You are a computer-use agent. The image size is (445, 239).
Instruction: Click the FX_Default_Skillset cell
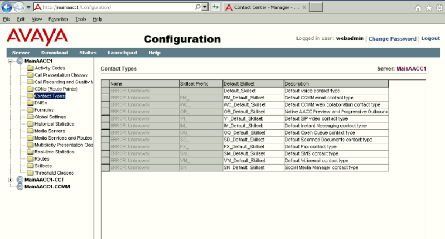253,147
